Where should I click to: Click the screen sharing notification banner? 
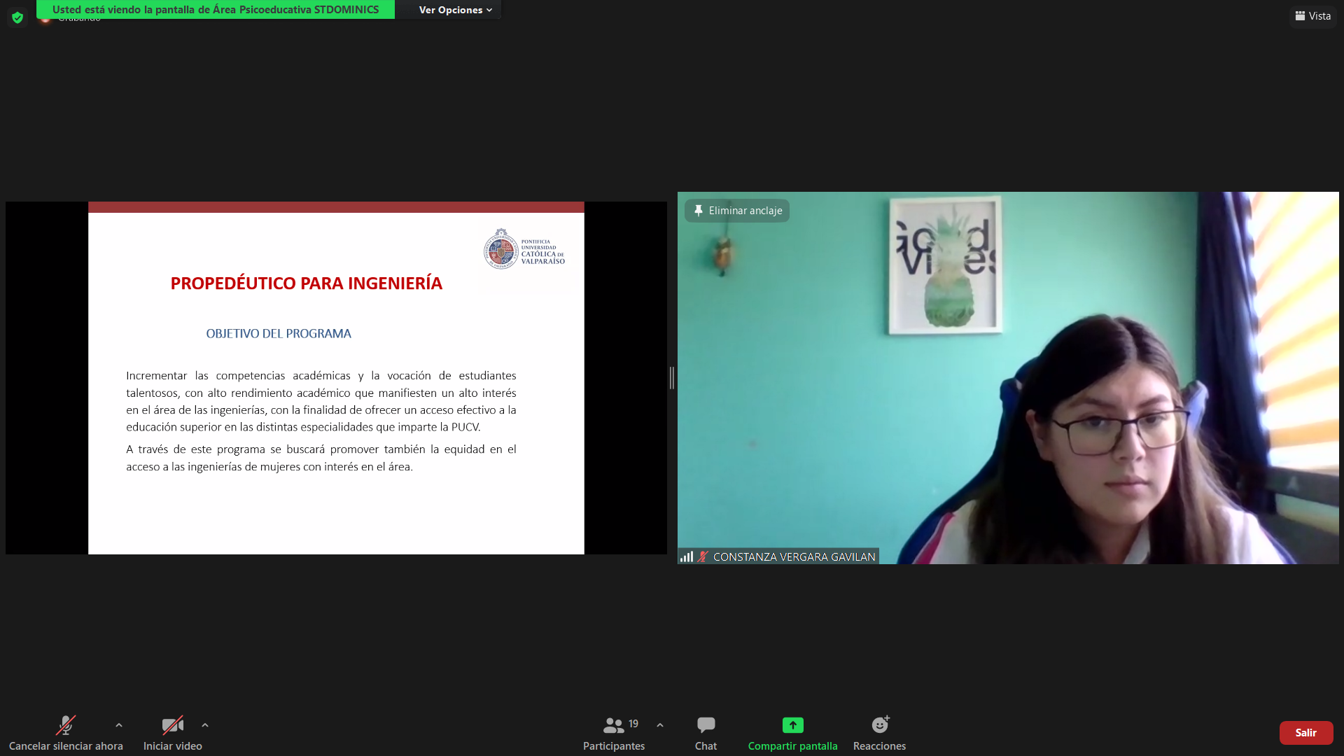point(215,10)
